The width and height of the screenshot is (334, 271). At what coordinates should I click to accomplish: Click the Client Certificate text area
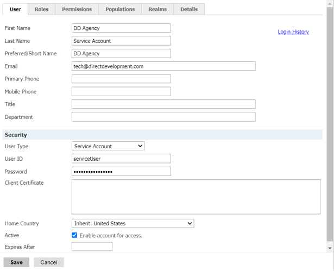pos(196,197)
